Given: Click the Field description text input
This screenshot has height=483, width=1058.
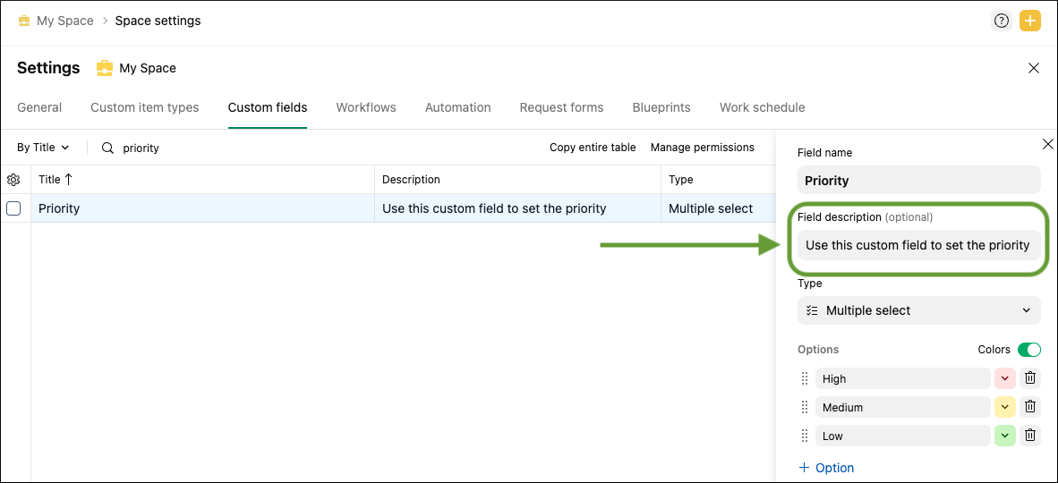Looking at the screenshot, I should click(918, 245).
